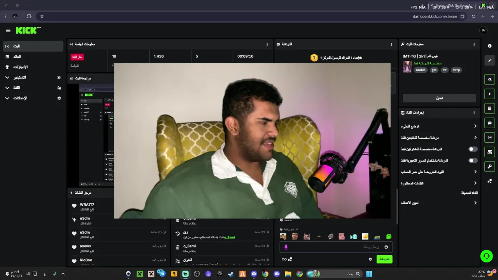Click the mtrp tag chip
This screenshot has height=280, width=498.
[x=456, y=70]
